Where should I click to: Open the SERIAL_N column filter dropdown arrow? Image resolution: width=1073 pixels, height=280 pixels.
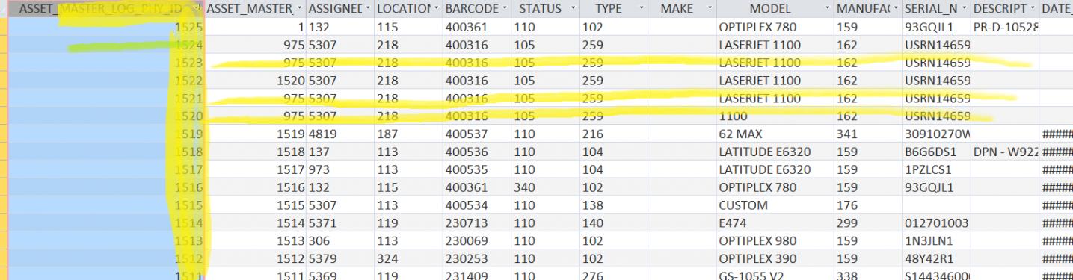963,9
